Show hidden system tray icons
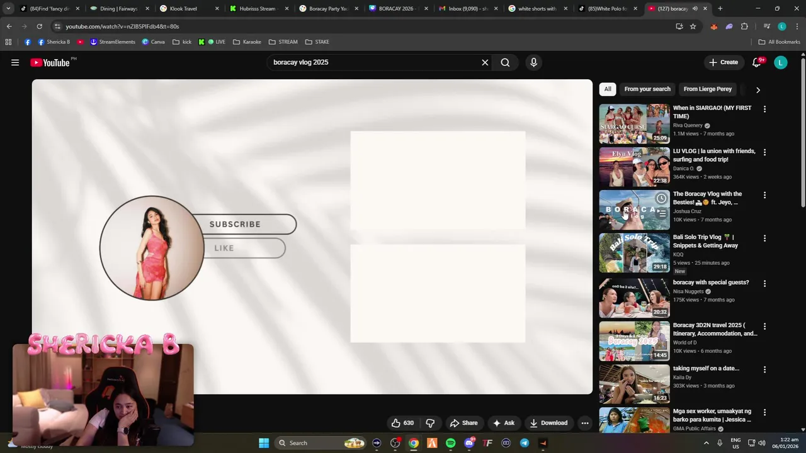The width and height of the screenshot is (806, 453). tap(706, 443)
